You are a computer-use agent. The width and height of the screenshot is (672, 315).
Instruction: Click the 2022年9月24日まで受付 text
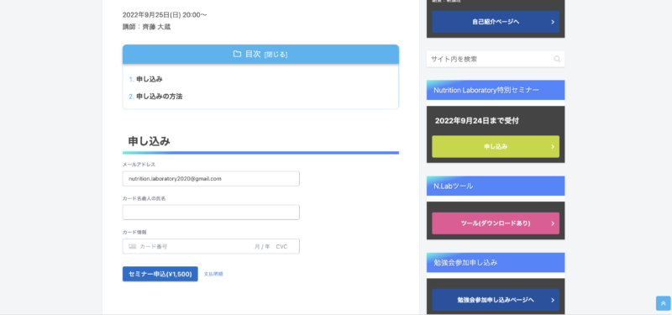click(x=476, y=121)
